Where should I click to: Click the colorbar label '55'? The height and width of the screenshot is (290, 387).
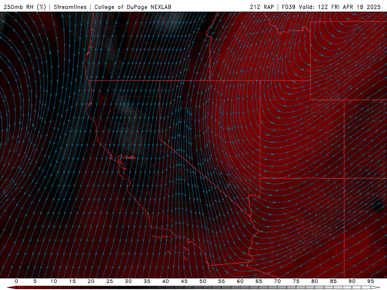(222, 281)
